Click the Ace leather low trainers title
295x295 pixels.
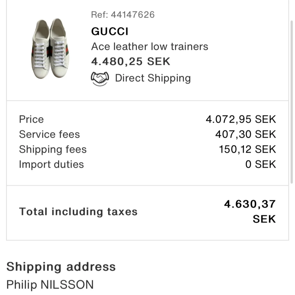[x=149, y=46]
